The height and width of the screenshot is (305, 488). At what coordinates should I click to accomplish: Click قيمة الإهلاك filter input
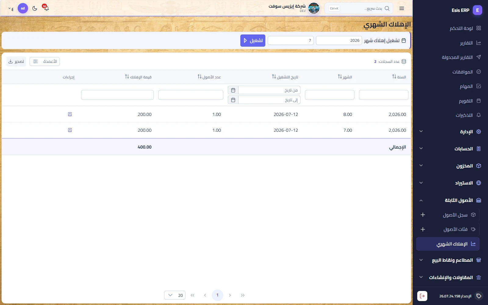coord(117,95)
